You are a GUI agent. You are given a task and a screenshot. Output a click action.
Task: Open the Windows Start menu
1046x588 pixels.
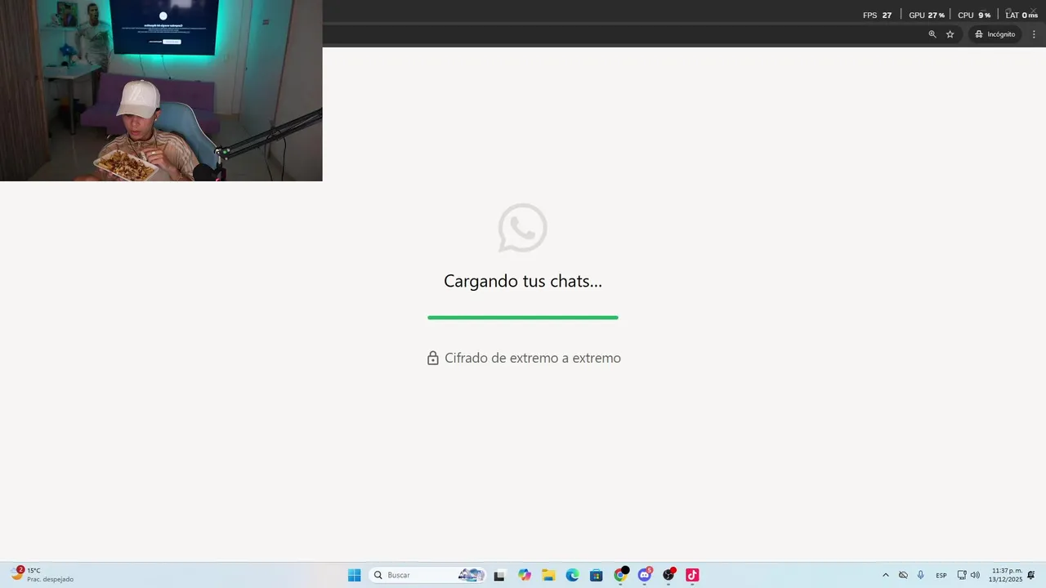tap(355, 575)
